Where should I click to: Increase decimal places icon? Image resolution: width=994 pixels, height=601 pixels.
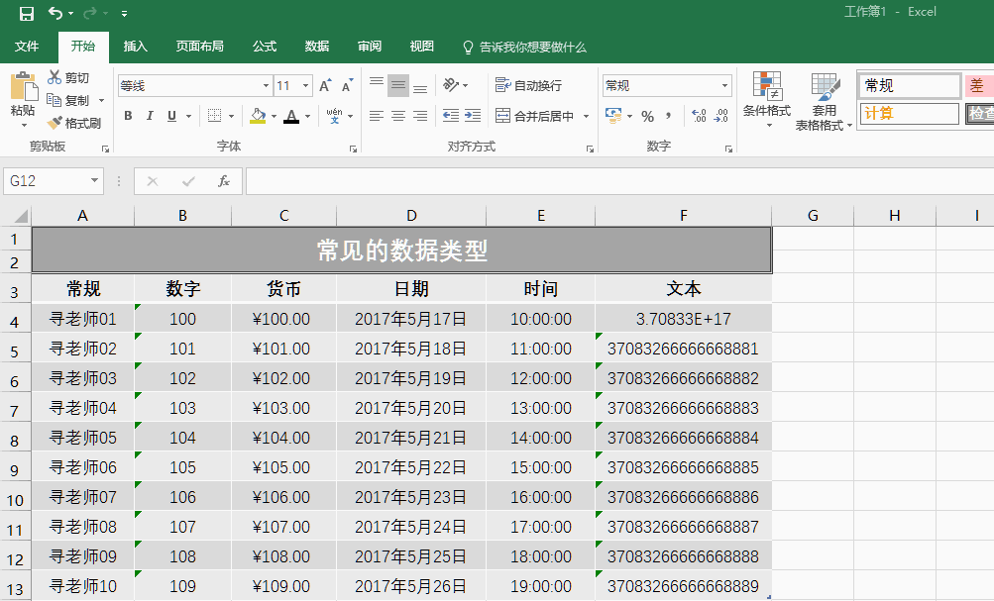point(700,115)
